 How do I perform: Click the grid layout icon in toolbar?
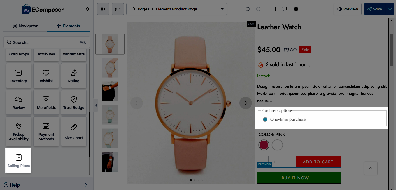pos(103,9)
